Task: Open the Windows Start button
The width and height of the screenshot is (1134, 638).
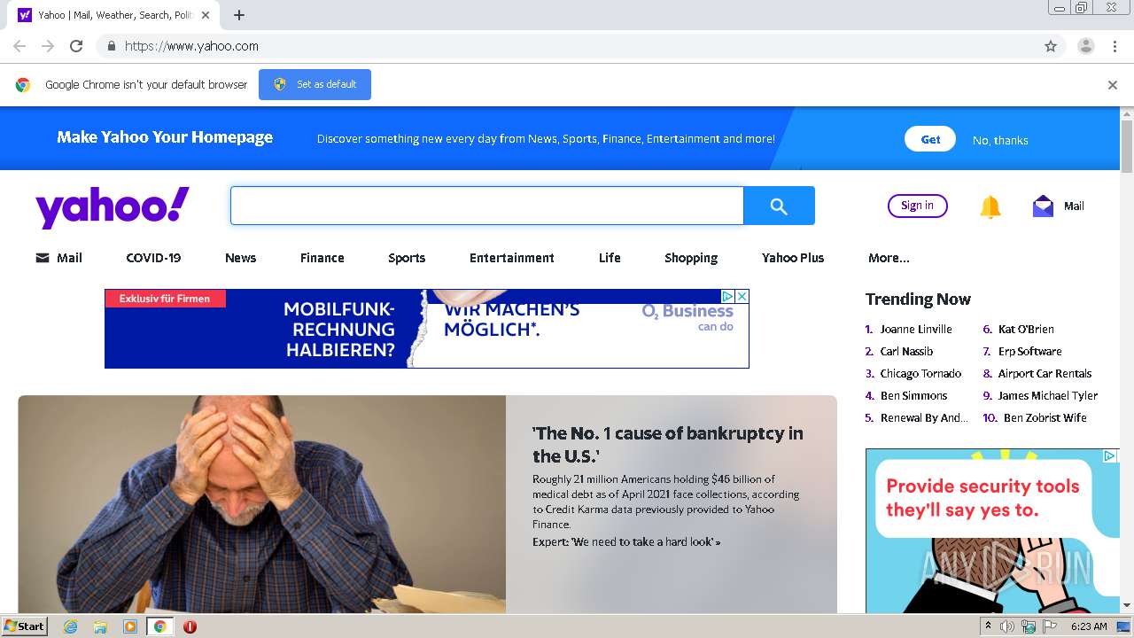Action: (x=24, y=626)
